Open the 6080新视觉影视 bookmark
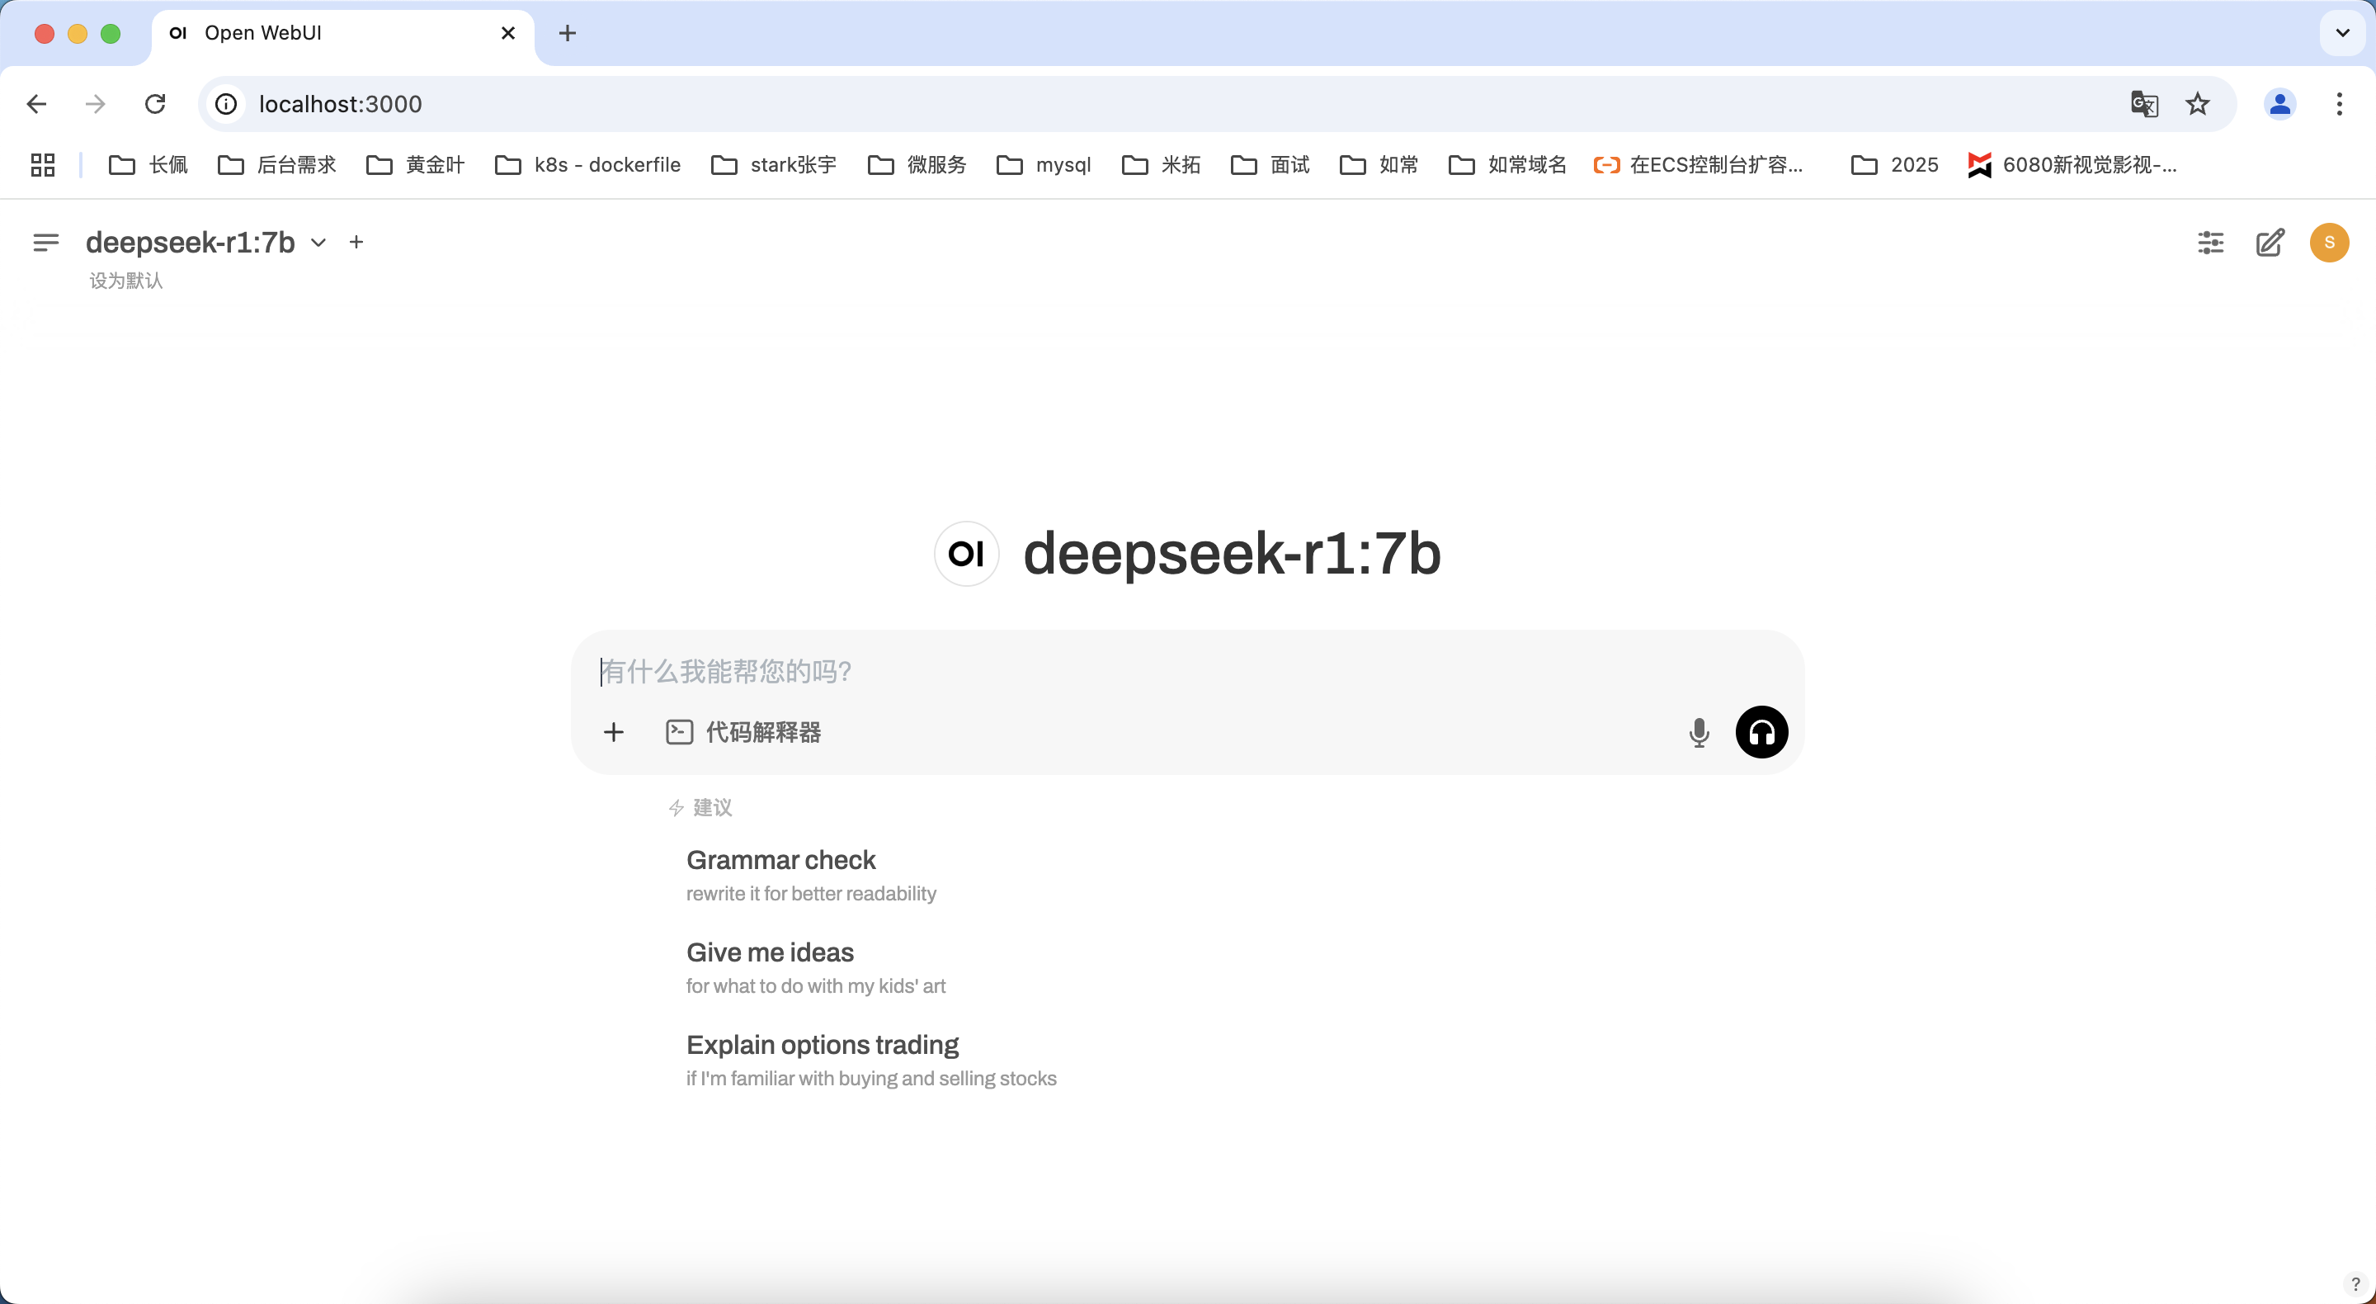This screenshot has width=2376, height=1304. coord(2072,165)
